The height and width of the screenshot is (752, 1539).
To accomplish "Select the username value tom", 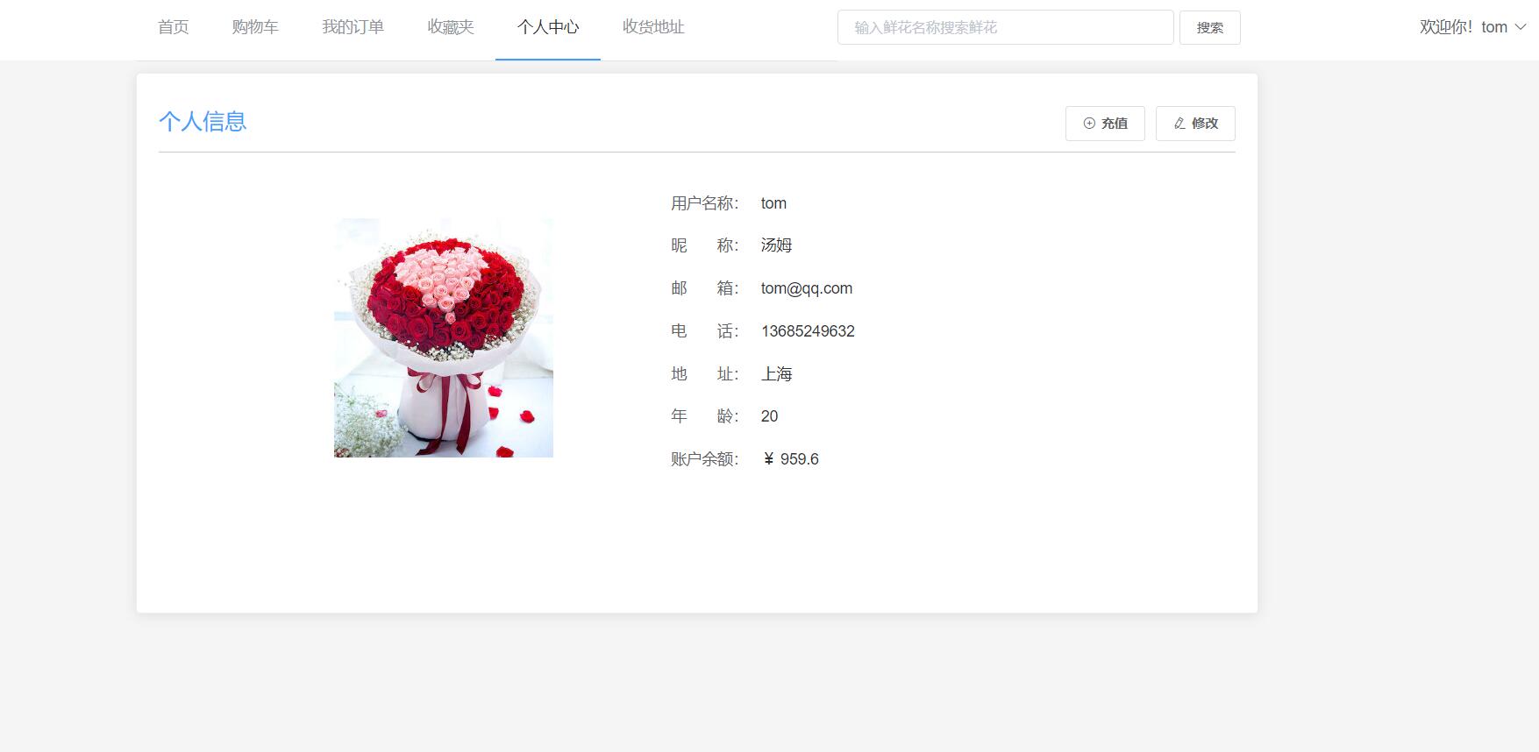I will pyautogui.click(x=773, y=203).
